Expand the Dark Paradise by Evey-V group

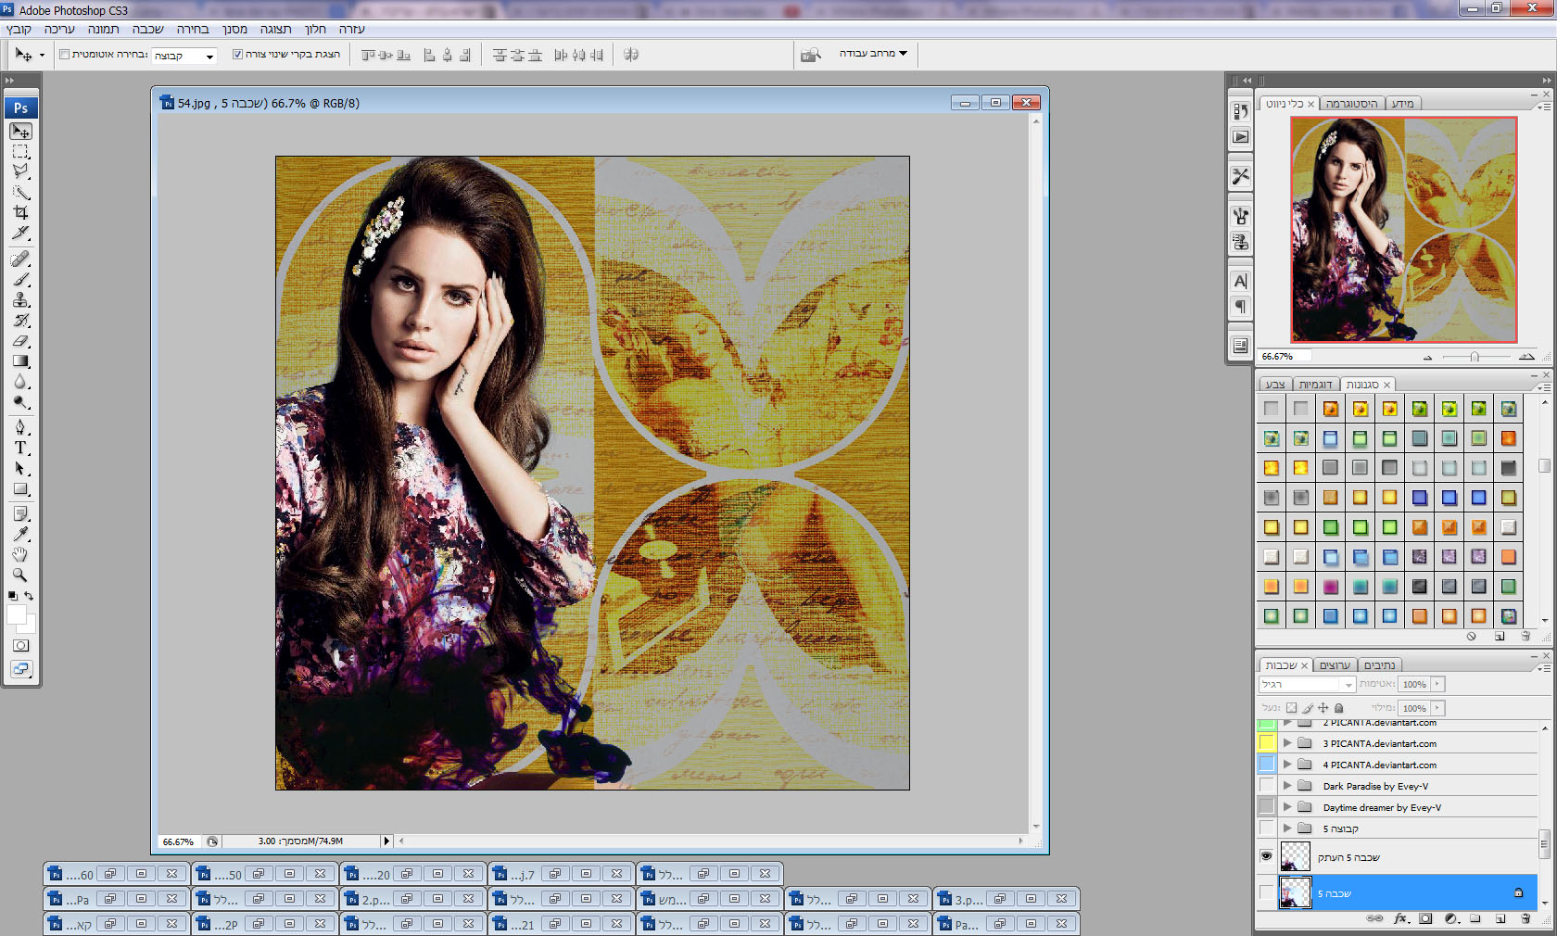coord(1287,786)
